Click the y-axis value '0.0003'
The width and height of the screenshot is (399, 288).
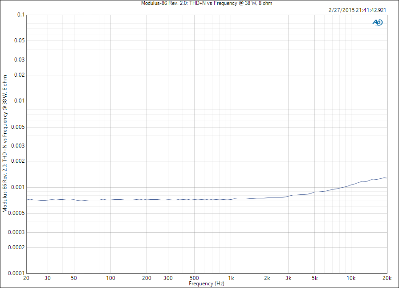pyautogui.click(x=16, y=232)
